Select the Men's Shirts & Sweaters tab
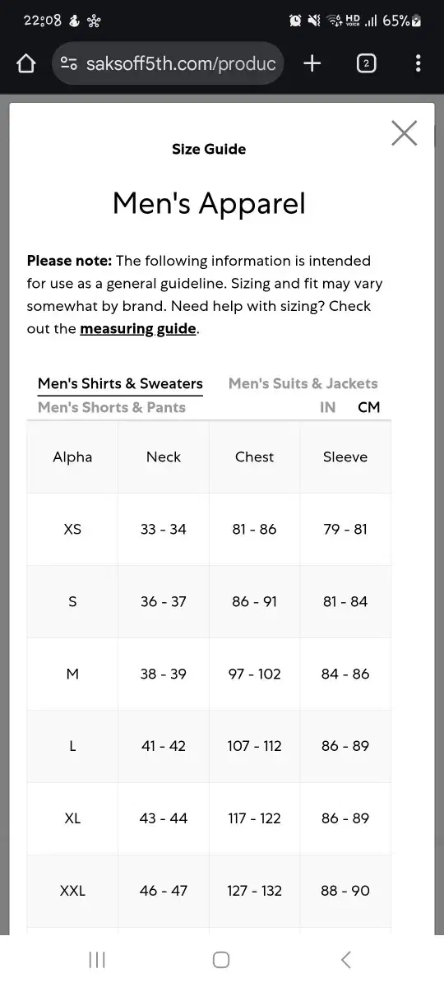 (120, 383)
